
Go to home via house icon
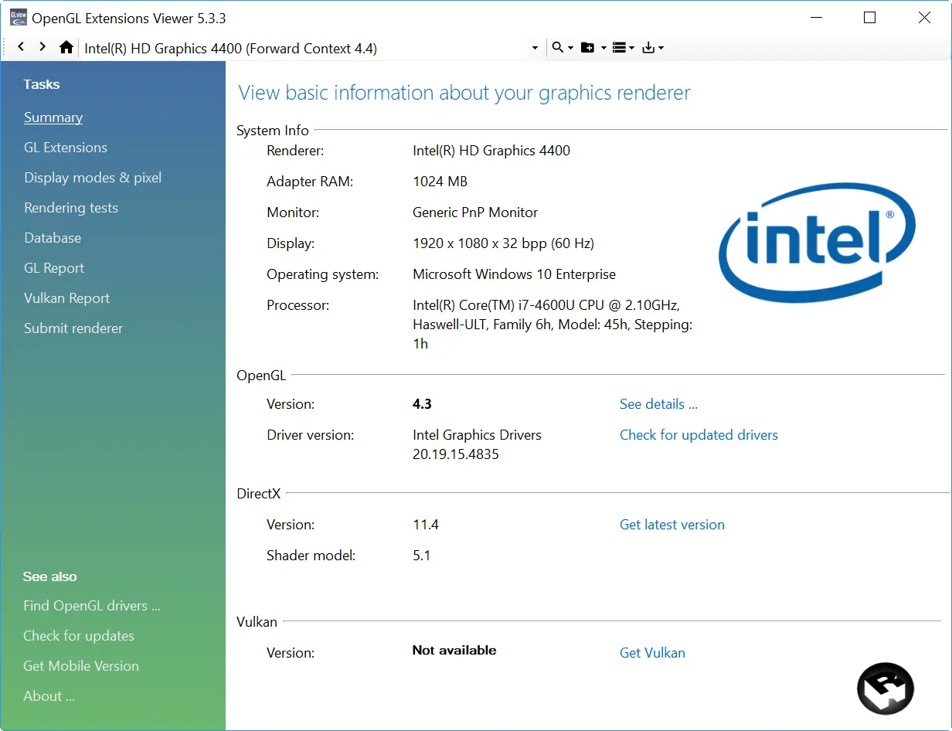point(66,47)
